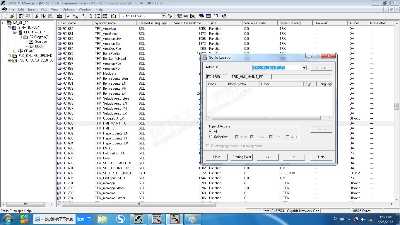Click the Open project toolbar icon

click(x=12, y=16)
